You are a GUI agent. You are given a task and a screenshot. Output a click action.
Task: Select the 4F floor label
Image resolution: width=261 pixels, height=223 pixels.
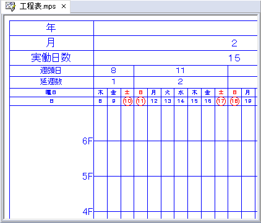(87, 212)
